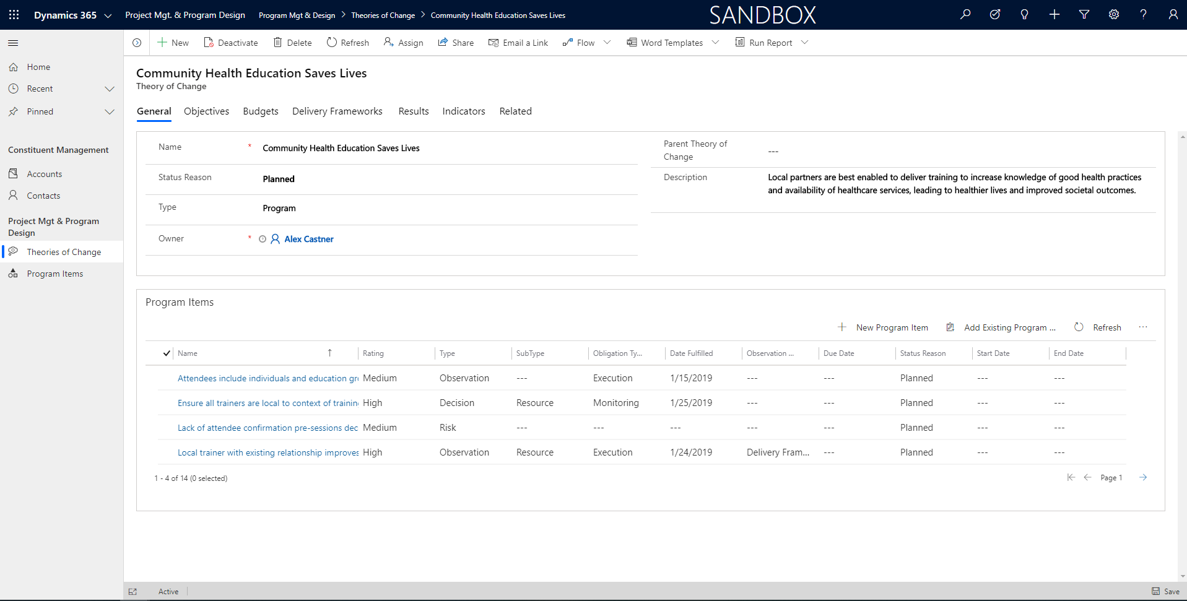Open 'Attendees include individuals' program item
This screenshot has width=1187, height=601.
[x=268, y=378]
